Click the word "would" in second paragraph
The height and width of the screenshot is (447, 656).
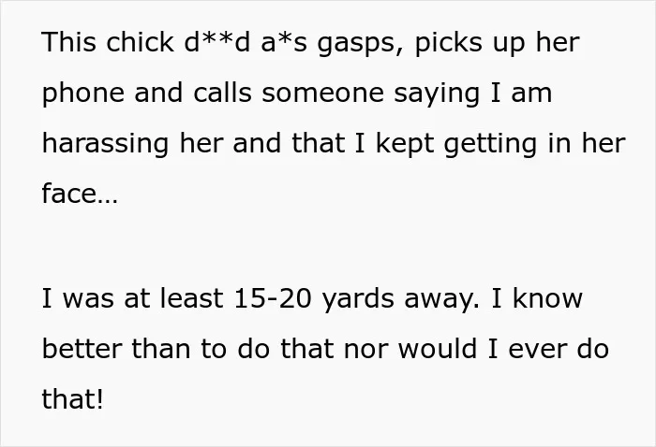(438, 349)
